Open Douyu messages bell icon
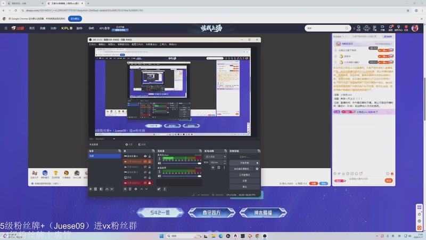The height and width of the screenshot is (240, 426). (390, 28)
